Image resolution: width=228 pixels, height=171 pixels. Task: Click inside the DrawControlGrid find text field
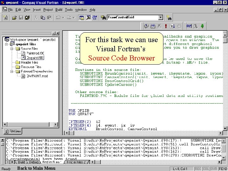tap(133, 18)
